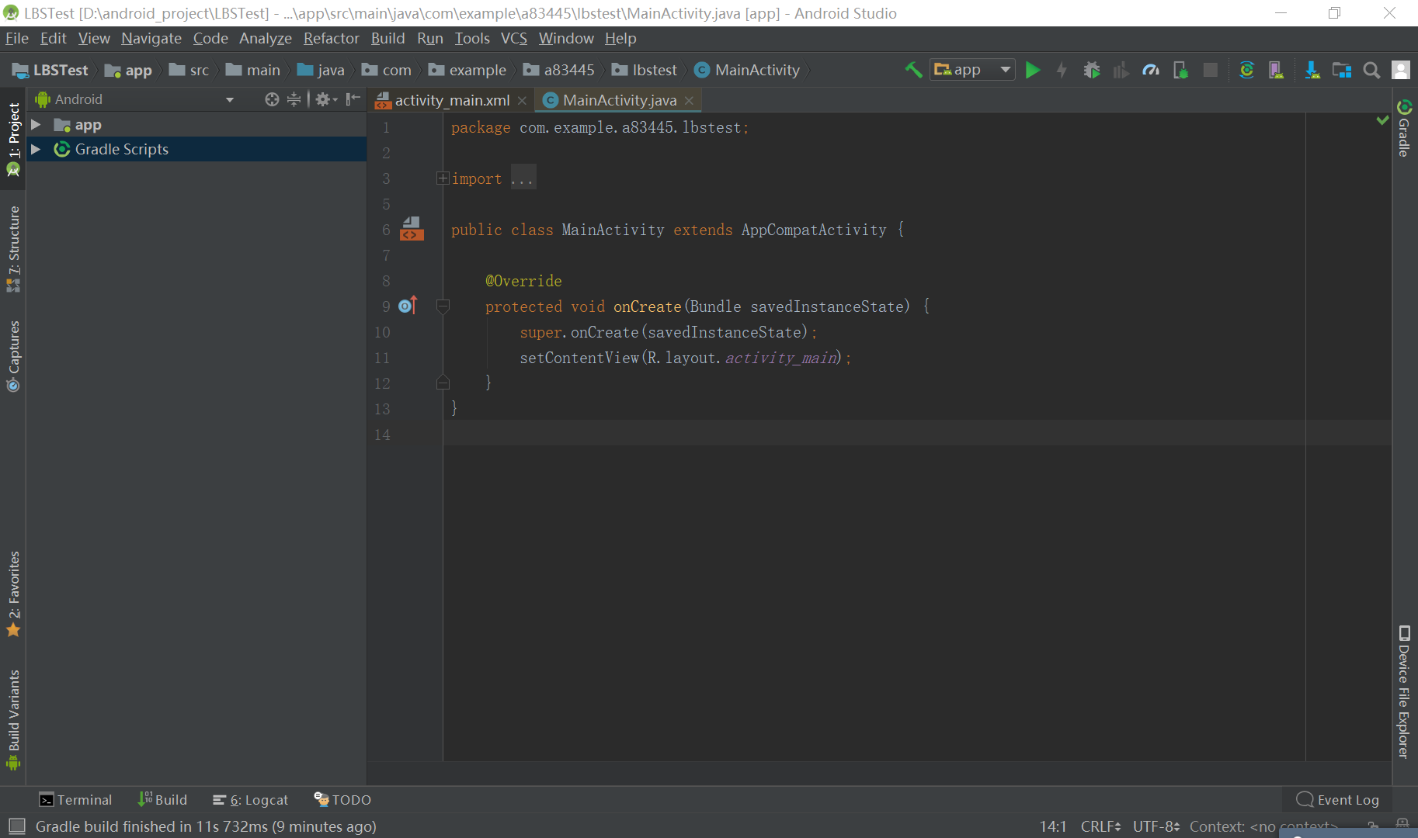Toggle tool window buttons icon in status bar corner
This screenshot has height=838, width=1418.
(x=17, y=826)
